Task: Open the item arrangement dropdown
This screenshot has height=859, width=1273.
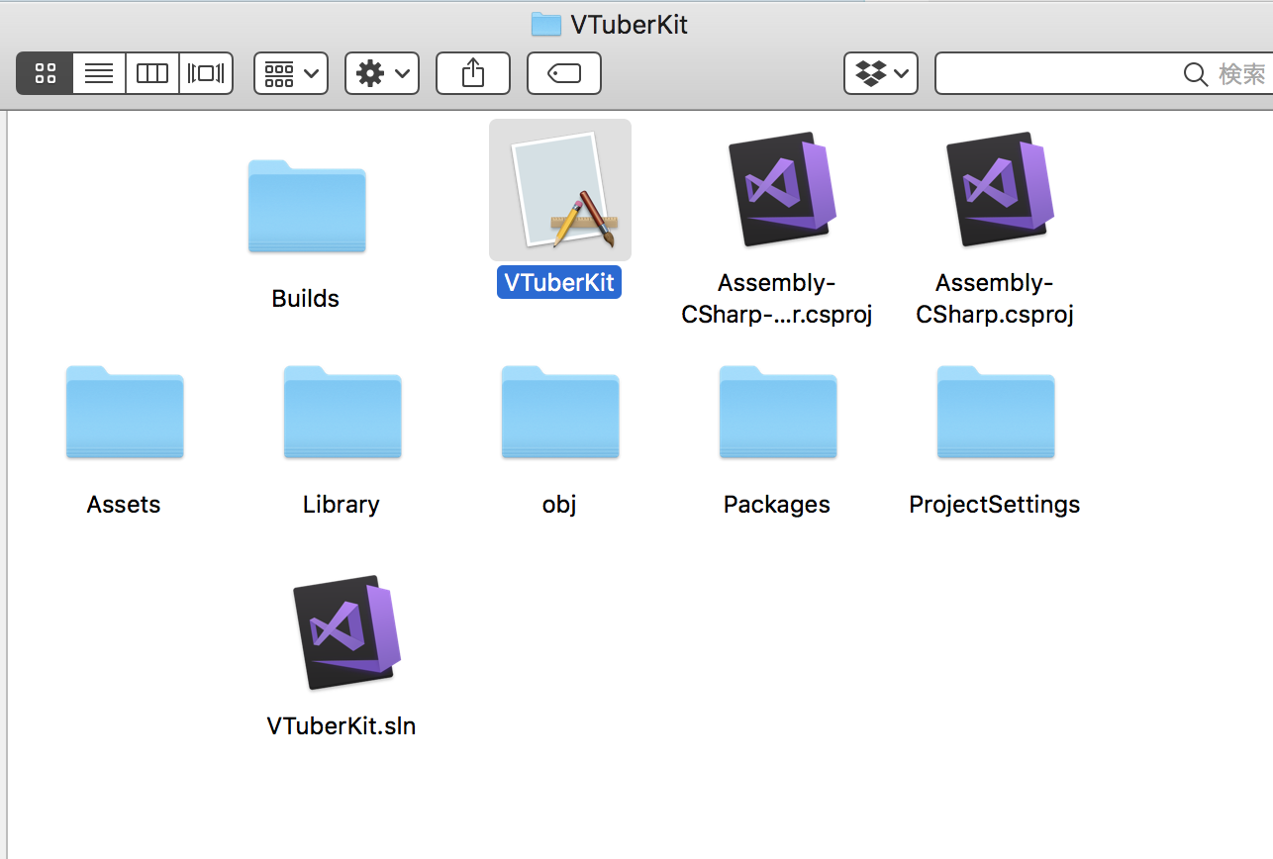Action: click(x=291, y=73)
